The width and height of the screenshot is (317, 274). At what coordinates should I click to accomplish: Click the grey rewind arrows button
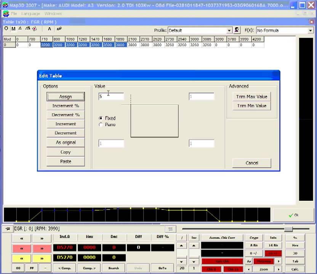pos(22,239)
